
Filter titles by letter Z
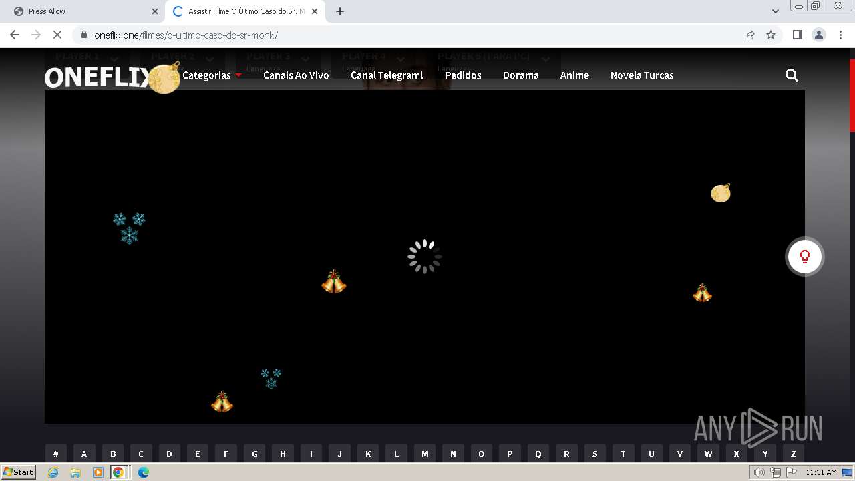tap(794, 454)
